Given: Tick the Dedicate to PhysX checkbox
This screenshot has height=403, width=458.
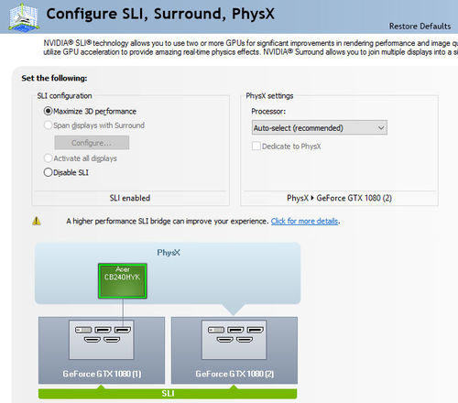Looking at the screenshot, I should click(x=256, y=146).
